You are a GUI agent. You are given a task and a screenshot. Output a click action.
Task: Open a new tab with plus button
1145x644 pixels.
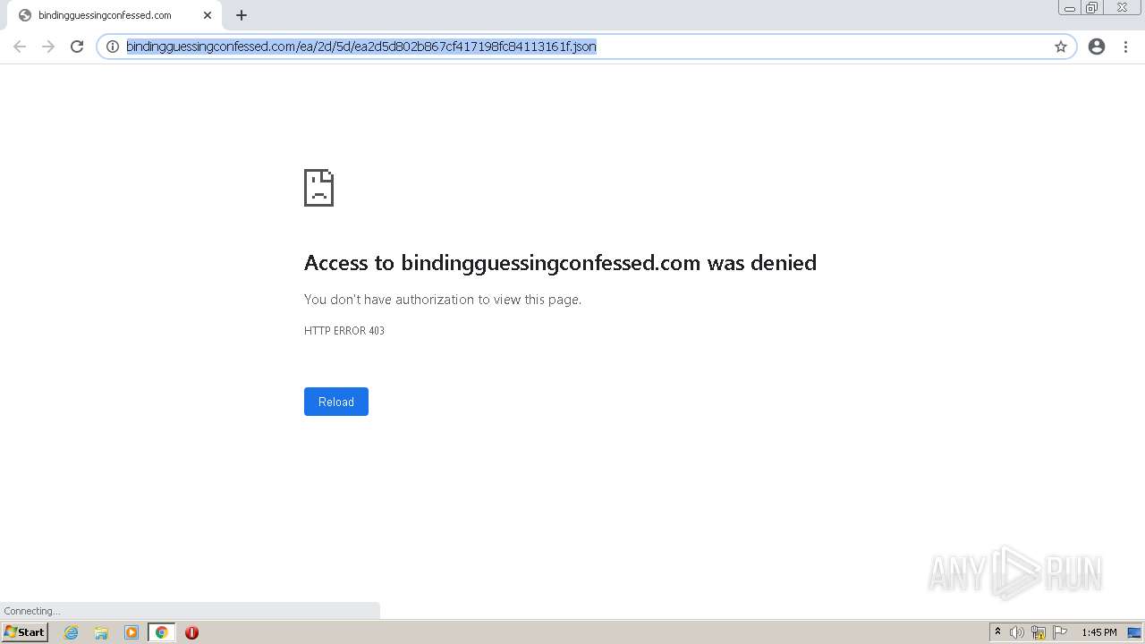point(242,15)
